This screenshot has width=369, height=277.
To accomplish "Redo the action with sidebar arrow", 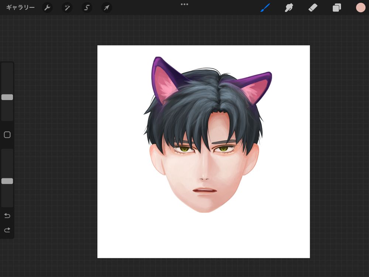I will [x=7, y=230].
